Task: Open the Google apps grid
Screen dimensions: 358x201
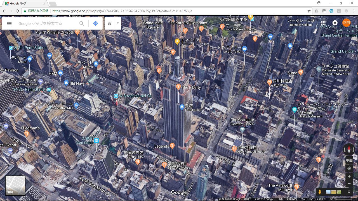Action: 323,23
